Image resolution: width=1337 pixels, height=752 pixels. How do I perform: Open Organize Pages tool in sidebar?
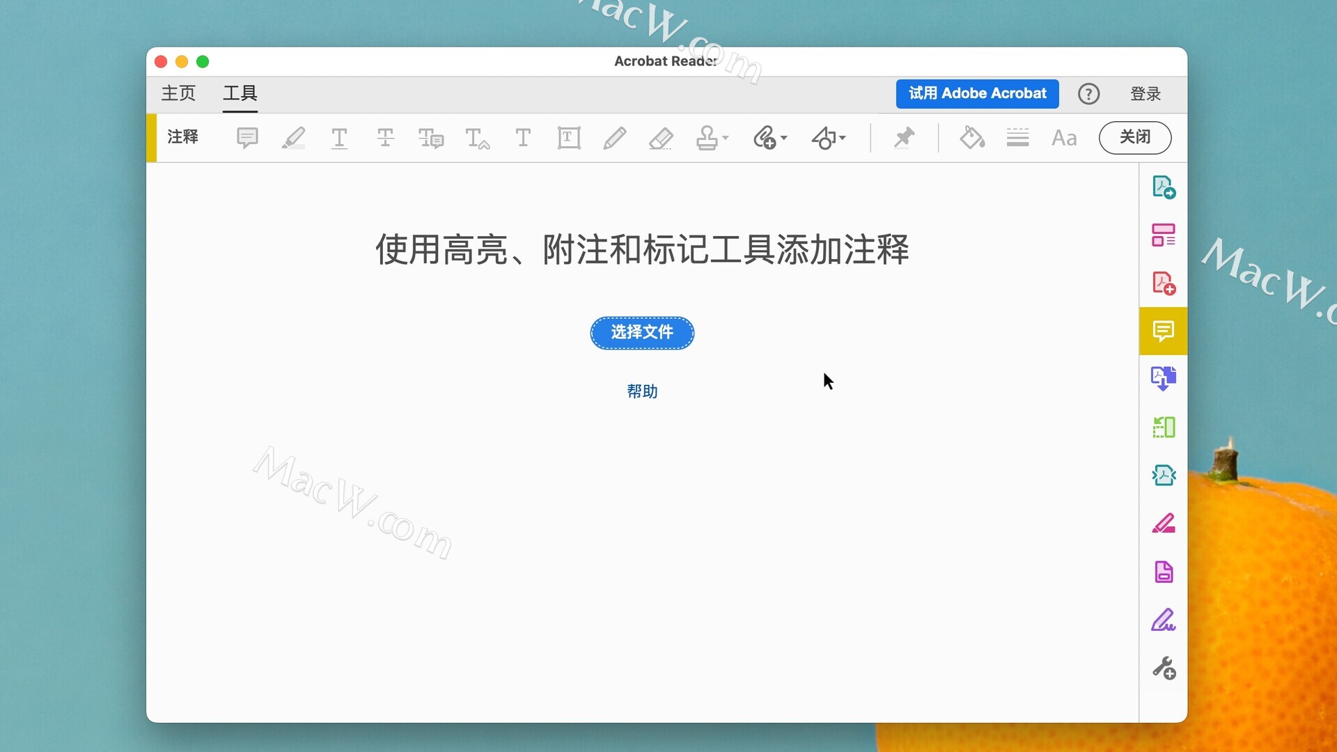coord(1164,235)
